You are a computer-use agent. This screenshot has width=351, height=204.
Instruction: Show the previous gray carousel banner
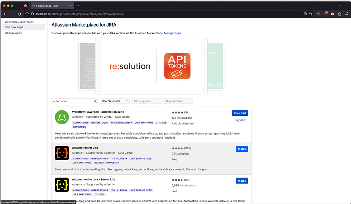pyautogui.click(x=87, y=66)
